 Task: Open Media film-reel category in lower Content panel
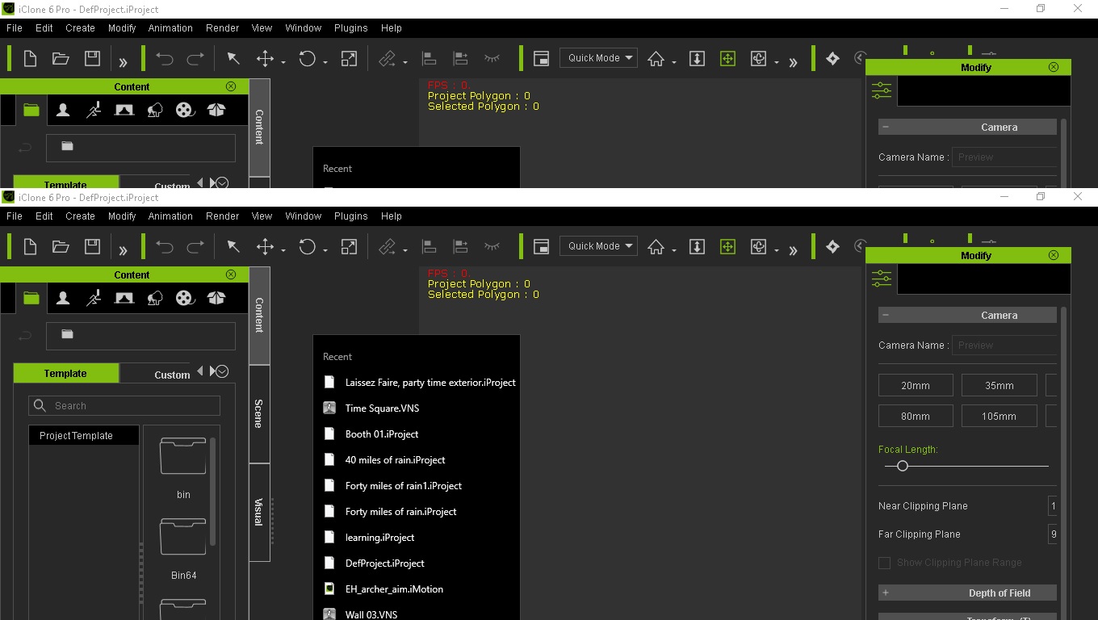click(185, 298)
